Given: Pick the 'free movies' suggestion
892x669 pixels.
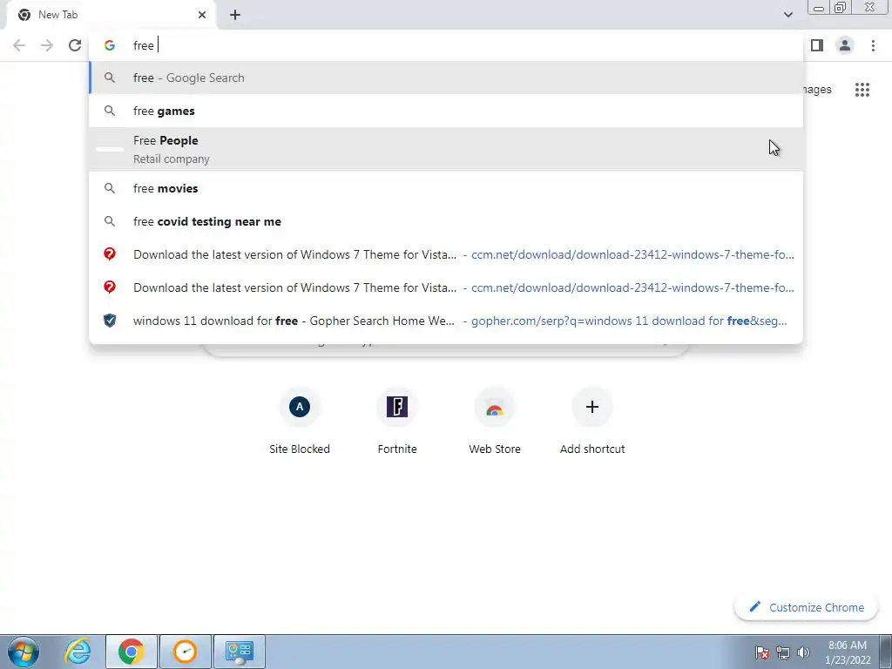Looking at the screenshot, I should [447, 188].
